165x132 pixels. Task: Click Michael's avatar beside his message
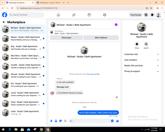pos(52,93)
